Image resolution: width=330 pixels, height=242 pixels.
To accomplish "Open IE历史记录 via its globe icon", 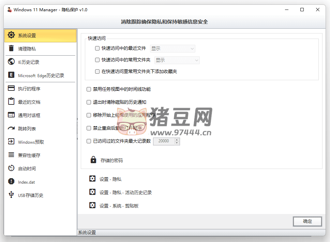I will coord(11,62).
